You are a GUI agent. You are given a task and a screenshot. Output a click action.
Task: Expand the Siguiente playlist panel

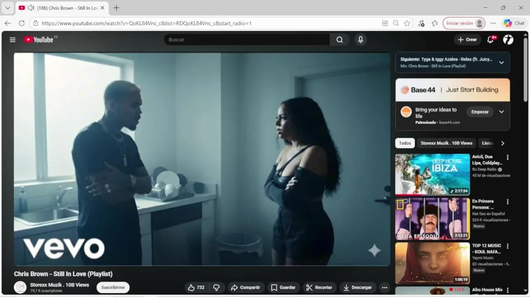502,63
